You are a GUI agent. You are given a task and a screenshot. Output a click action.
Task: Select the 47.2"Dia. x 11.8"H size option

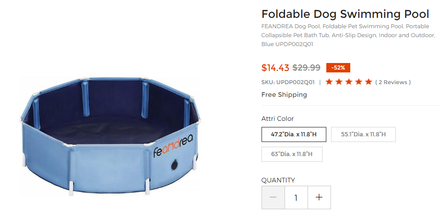[x=294, y=134]
